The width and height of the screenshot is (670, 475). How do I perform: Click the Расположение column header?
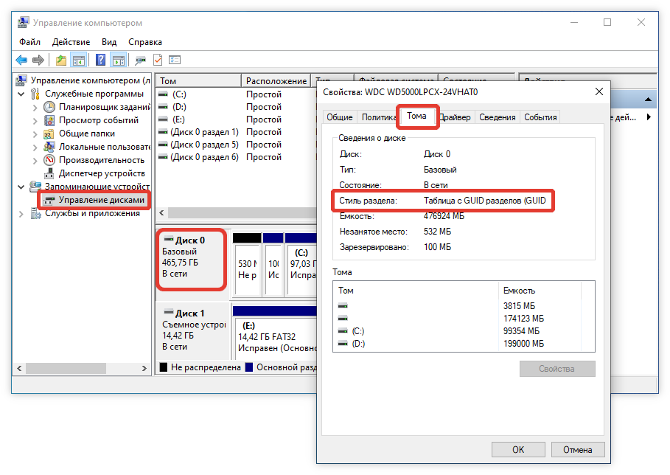(x=276, y=80)
